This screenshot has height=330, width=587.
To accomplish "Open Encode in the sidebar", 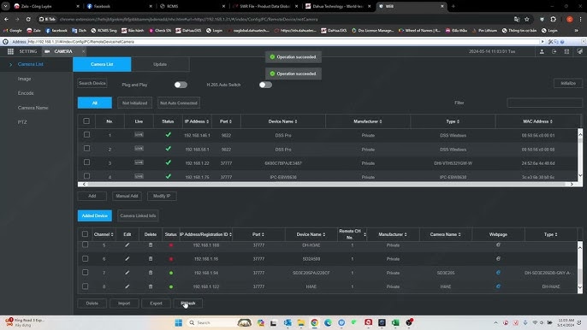I will [x=26, y=93].
